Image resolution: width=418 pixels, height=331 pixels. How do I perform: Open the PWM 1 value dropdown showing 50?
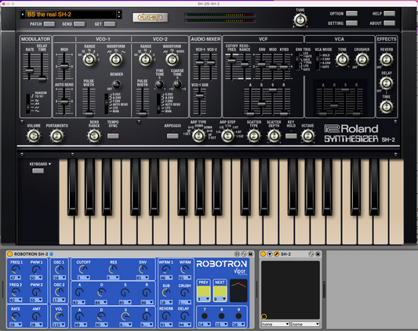tap(36, 278)
